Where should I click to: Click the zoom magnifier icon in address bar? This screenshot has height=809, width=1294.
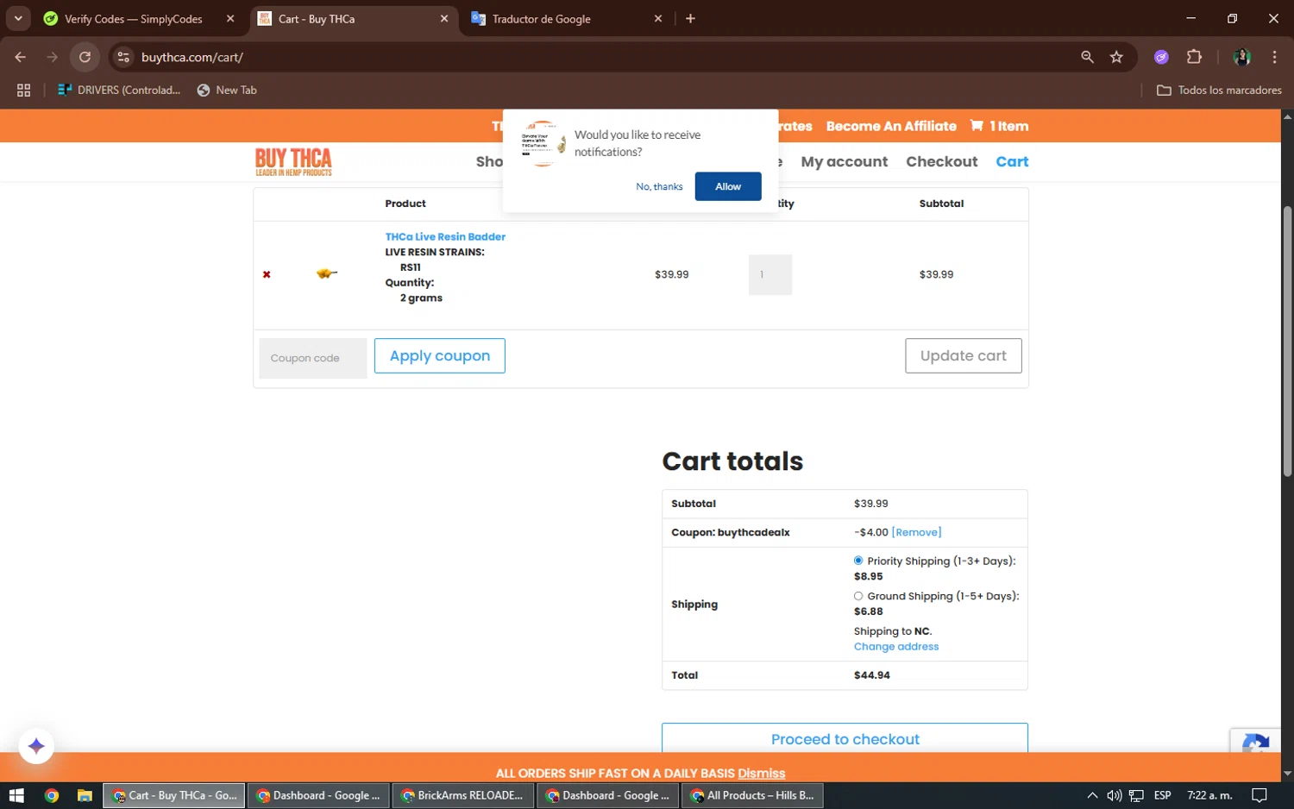pos(1087,57)
